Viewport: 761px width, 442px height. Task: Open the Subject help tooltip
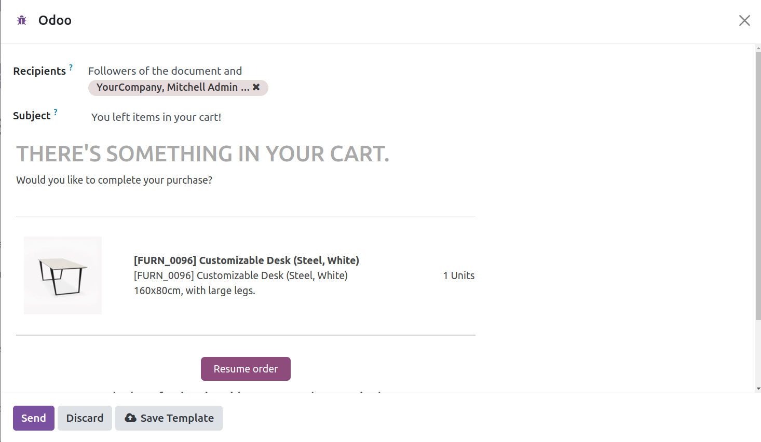point(56,111)
